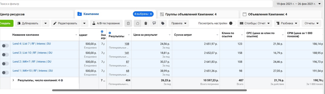The width and height of the screenshot is (325, 94).
Task: Toggle the Lend 4 campaign switch
Action: click(x=5, y=46)
